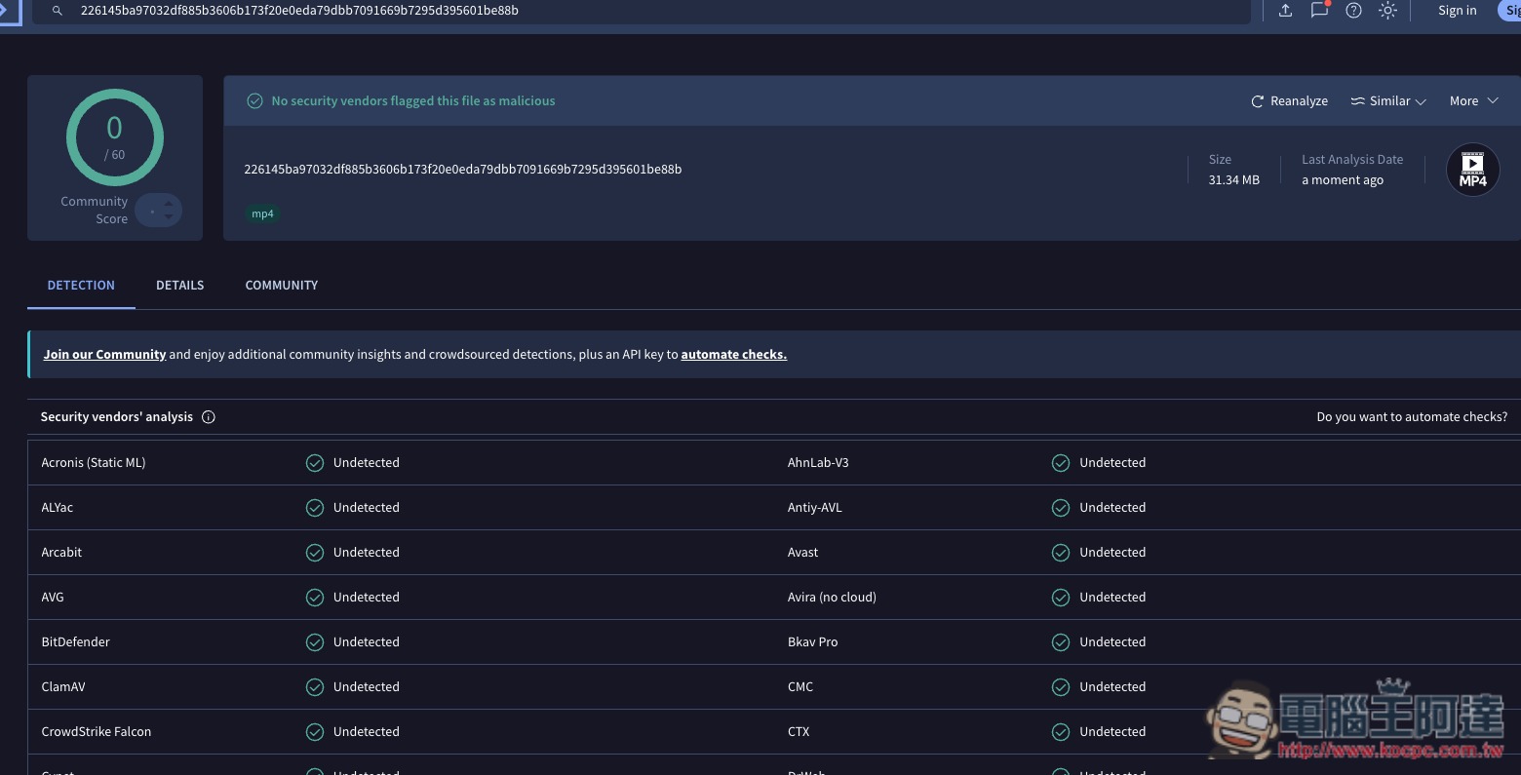Click the vendor name 'Avira (no cloud)'

(x=832, y=598)
